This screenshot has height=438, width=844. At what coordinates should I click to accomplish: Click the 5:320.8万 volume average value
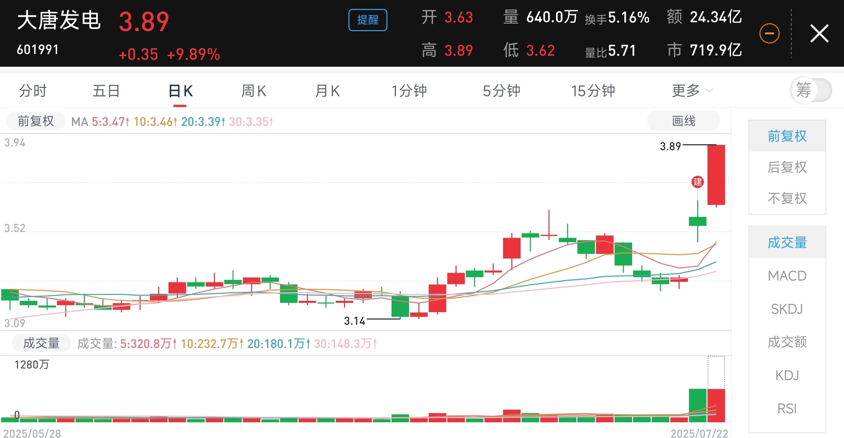point(149,344)
